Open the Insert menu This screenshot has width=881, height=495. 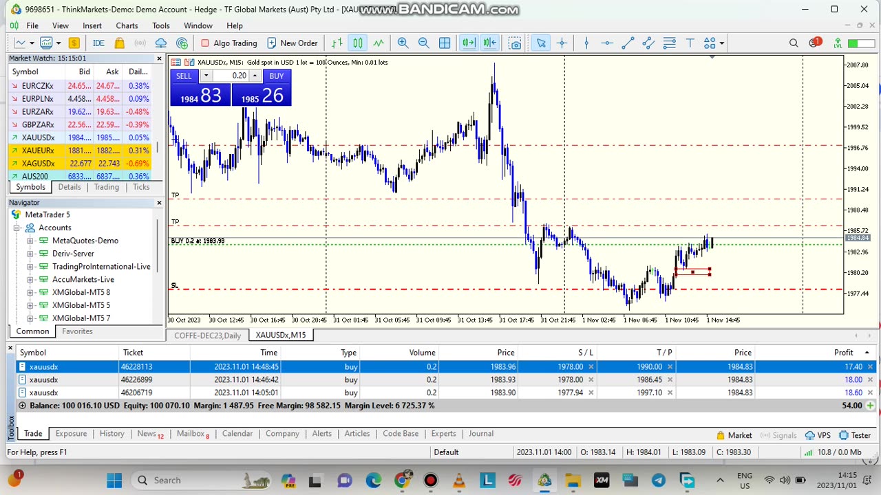(92, 25)
